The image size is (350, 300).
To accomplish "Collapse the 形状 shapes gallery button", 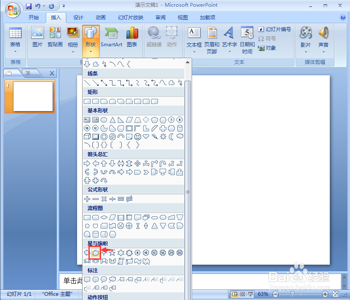I will [x=91, y=40].
